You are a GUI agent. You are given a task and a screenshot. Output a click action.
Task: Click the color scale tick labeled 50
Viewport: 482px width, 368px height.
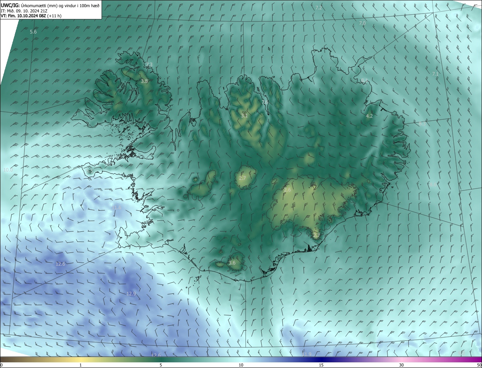pyautogui.click(x=479, y=365)
